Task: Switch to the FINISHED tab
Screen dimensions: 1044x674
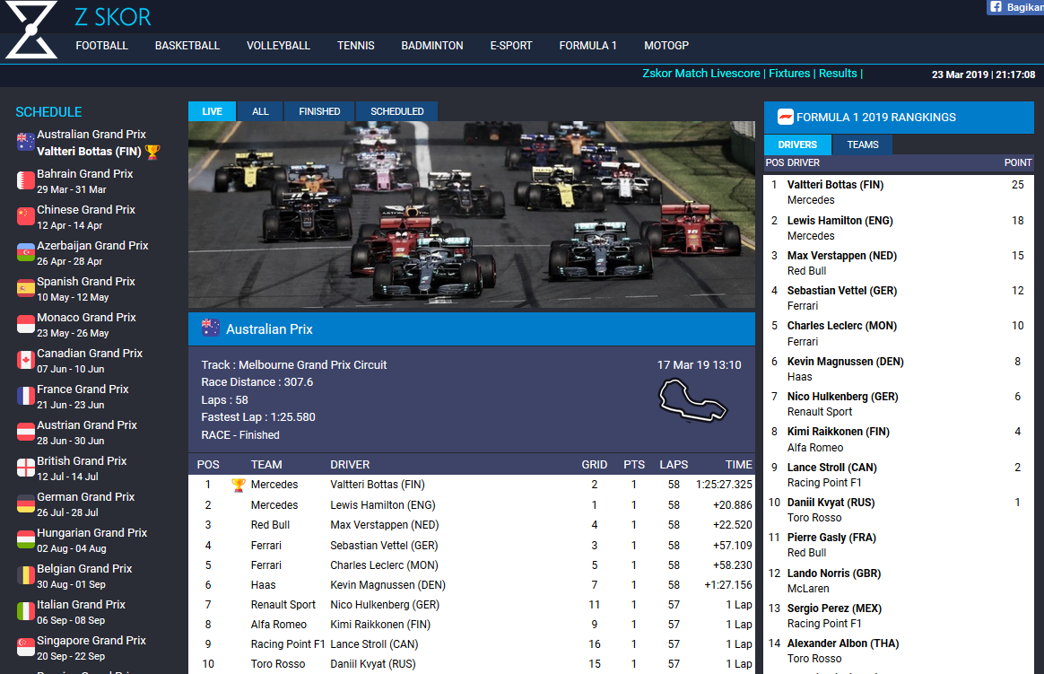Action: click(x=319, y=111)
